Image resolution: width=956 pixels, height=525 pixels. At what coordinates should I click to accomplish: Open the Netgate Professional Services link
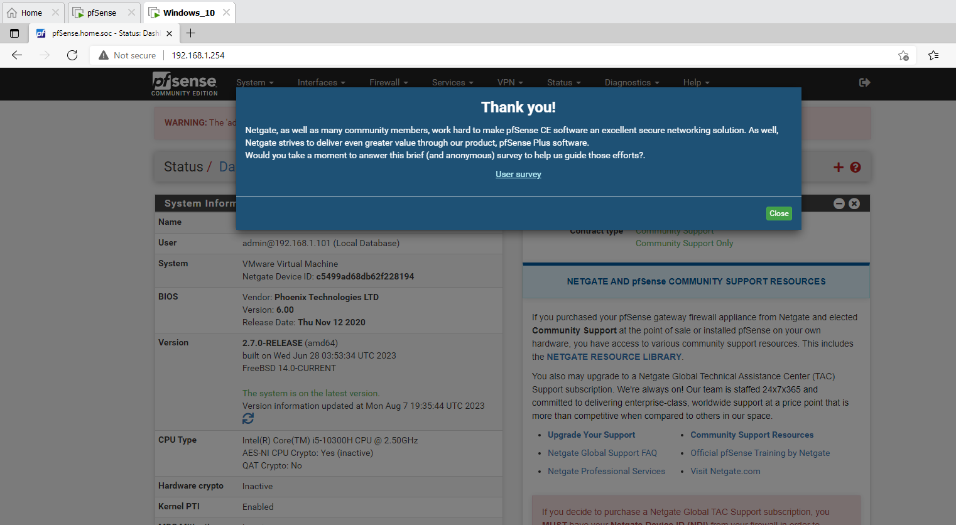pos(606,471)
